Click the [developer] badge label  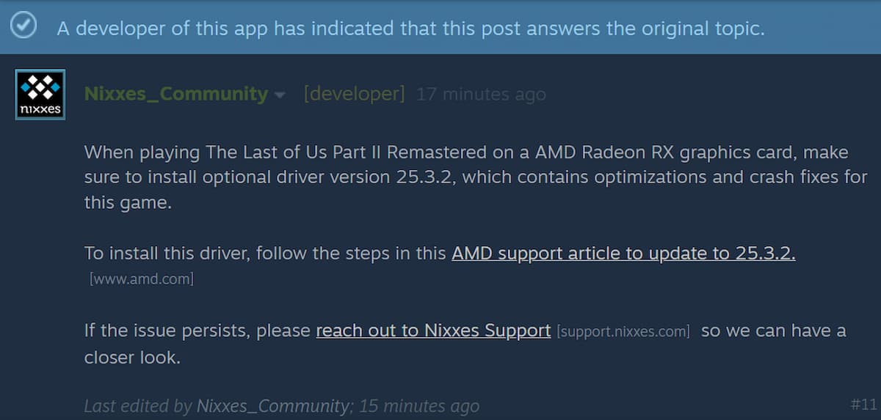click(x=354, y=95)
